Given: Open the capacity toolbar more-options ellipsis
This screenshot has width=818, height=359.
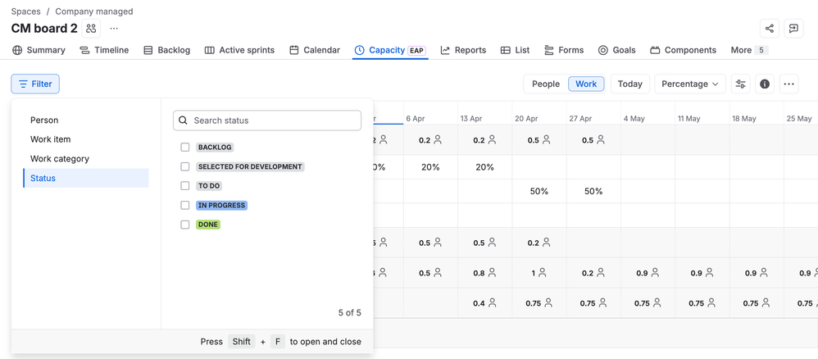Looking at the screenshot, I should pyautogui.click(x=788, y=84).
